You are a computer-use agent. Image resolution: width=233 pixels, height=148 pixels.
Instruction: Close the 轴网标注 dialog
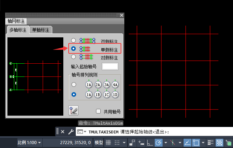tap(122, 15)
